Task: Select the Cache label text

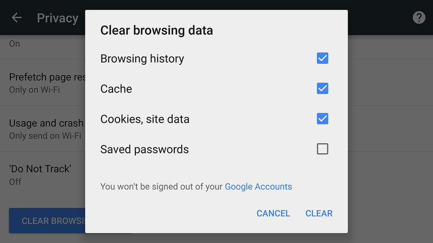Action: 116,89
